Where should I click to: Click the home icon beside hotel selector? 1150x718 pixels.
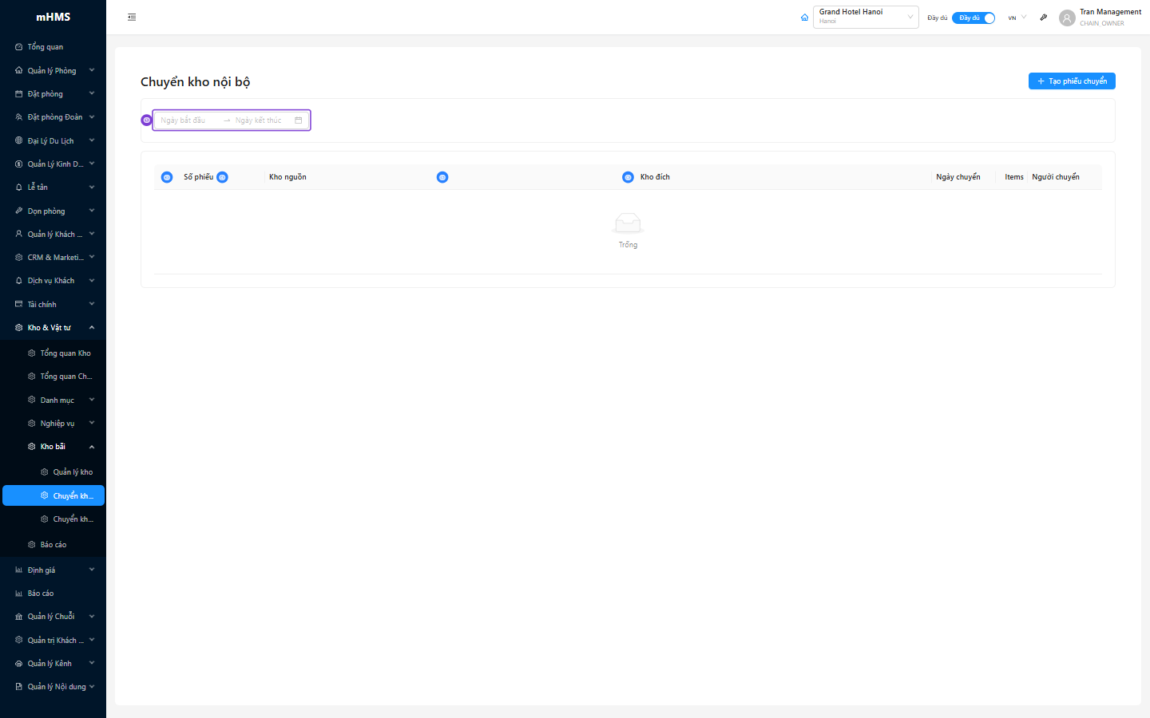804,18
